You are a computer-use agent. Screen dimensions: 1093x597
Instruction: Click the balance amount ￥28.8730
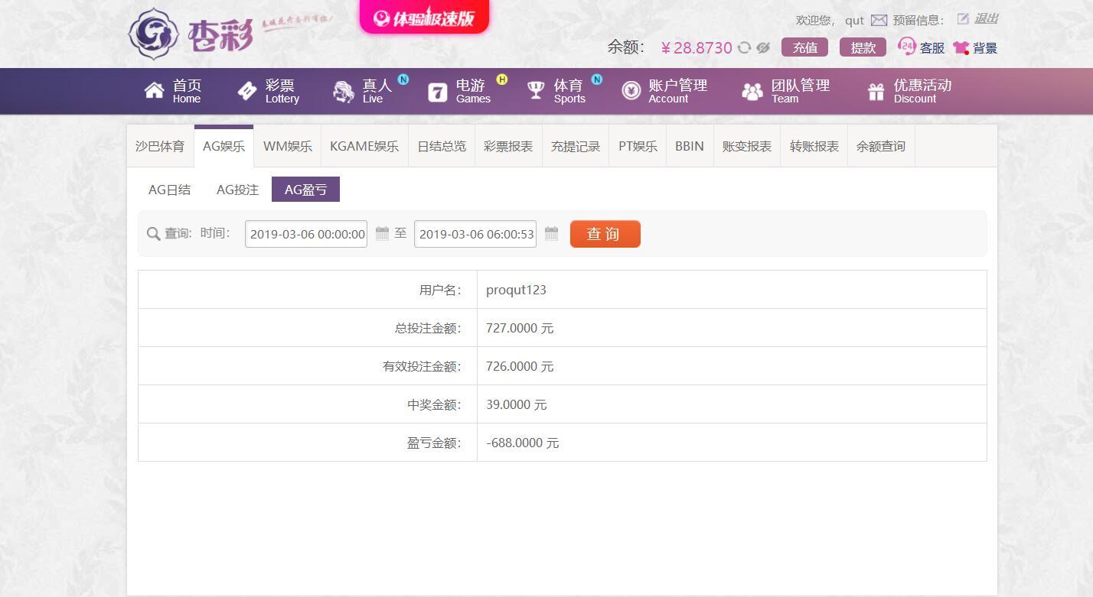click(x=697, y=47)
